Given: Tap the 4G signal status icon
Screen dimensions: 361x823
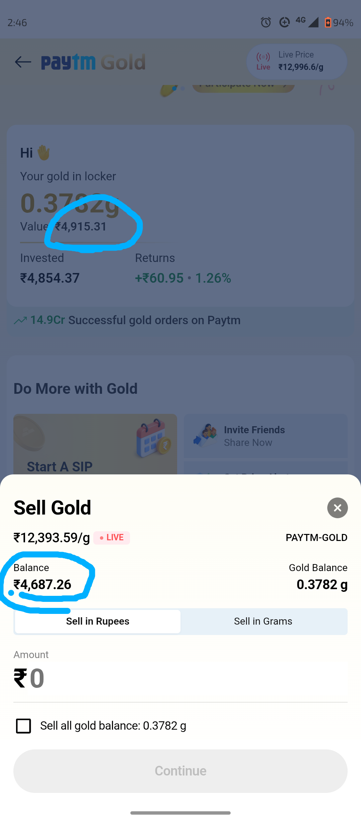Looking at the screenshot, I should (x=307, y=22).
